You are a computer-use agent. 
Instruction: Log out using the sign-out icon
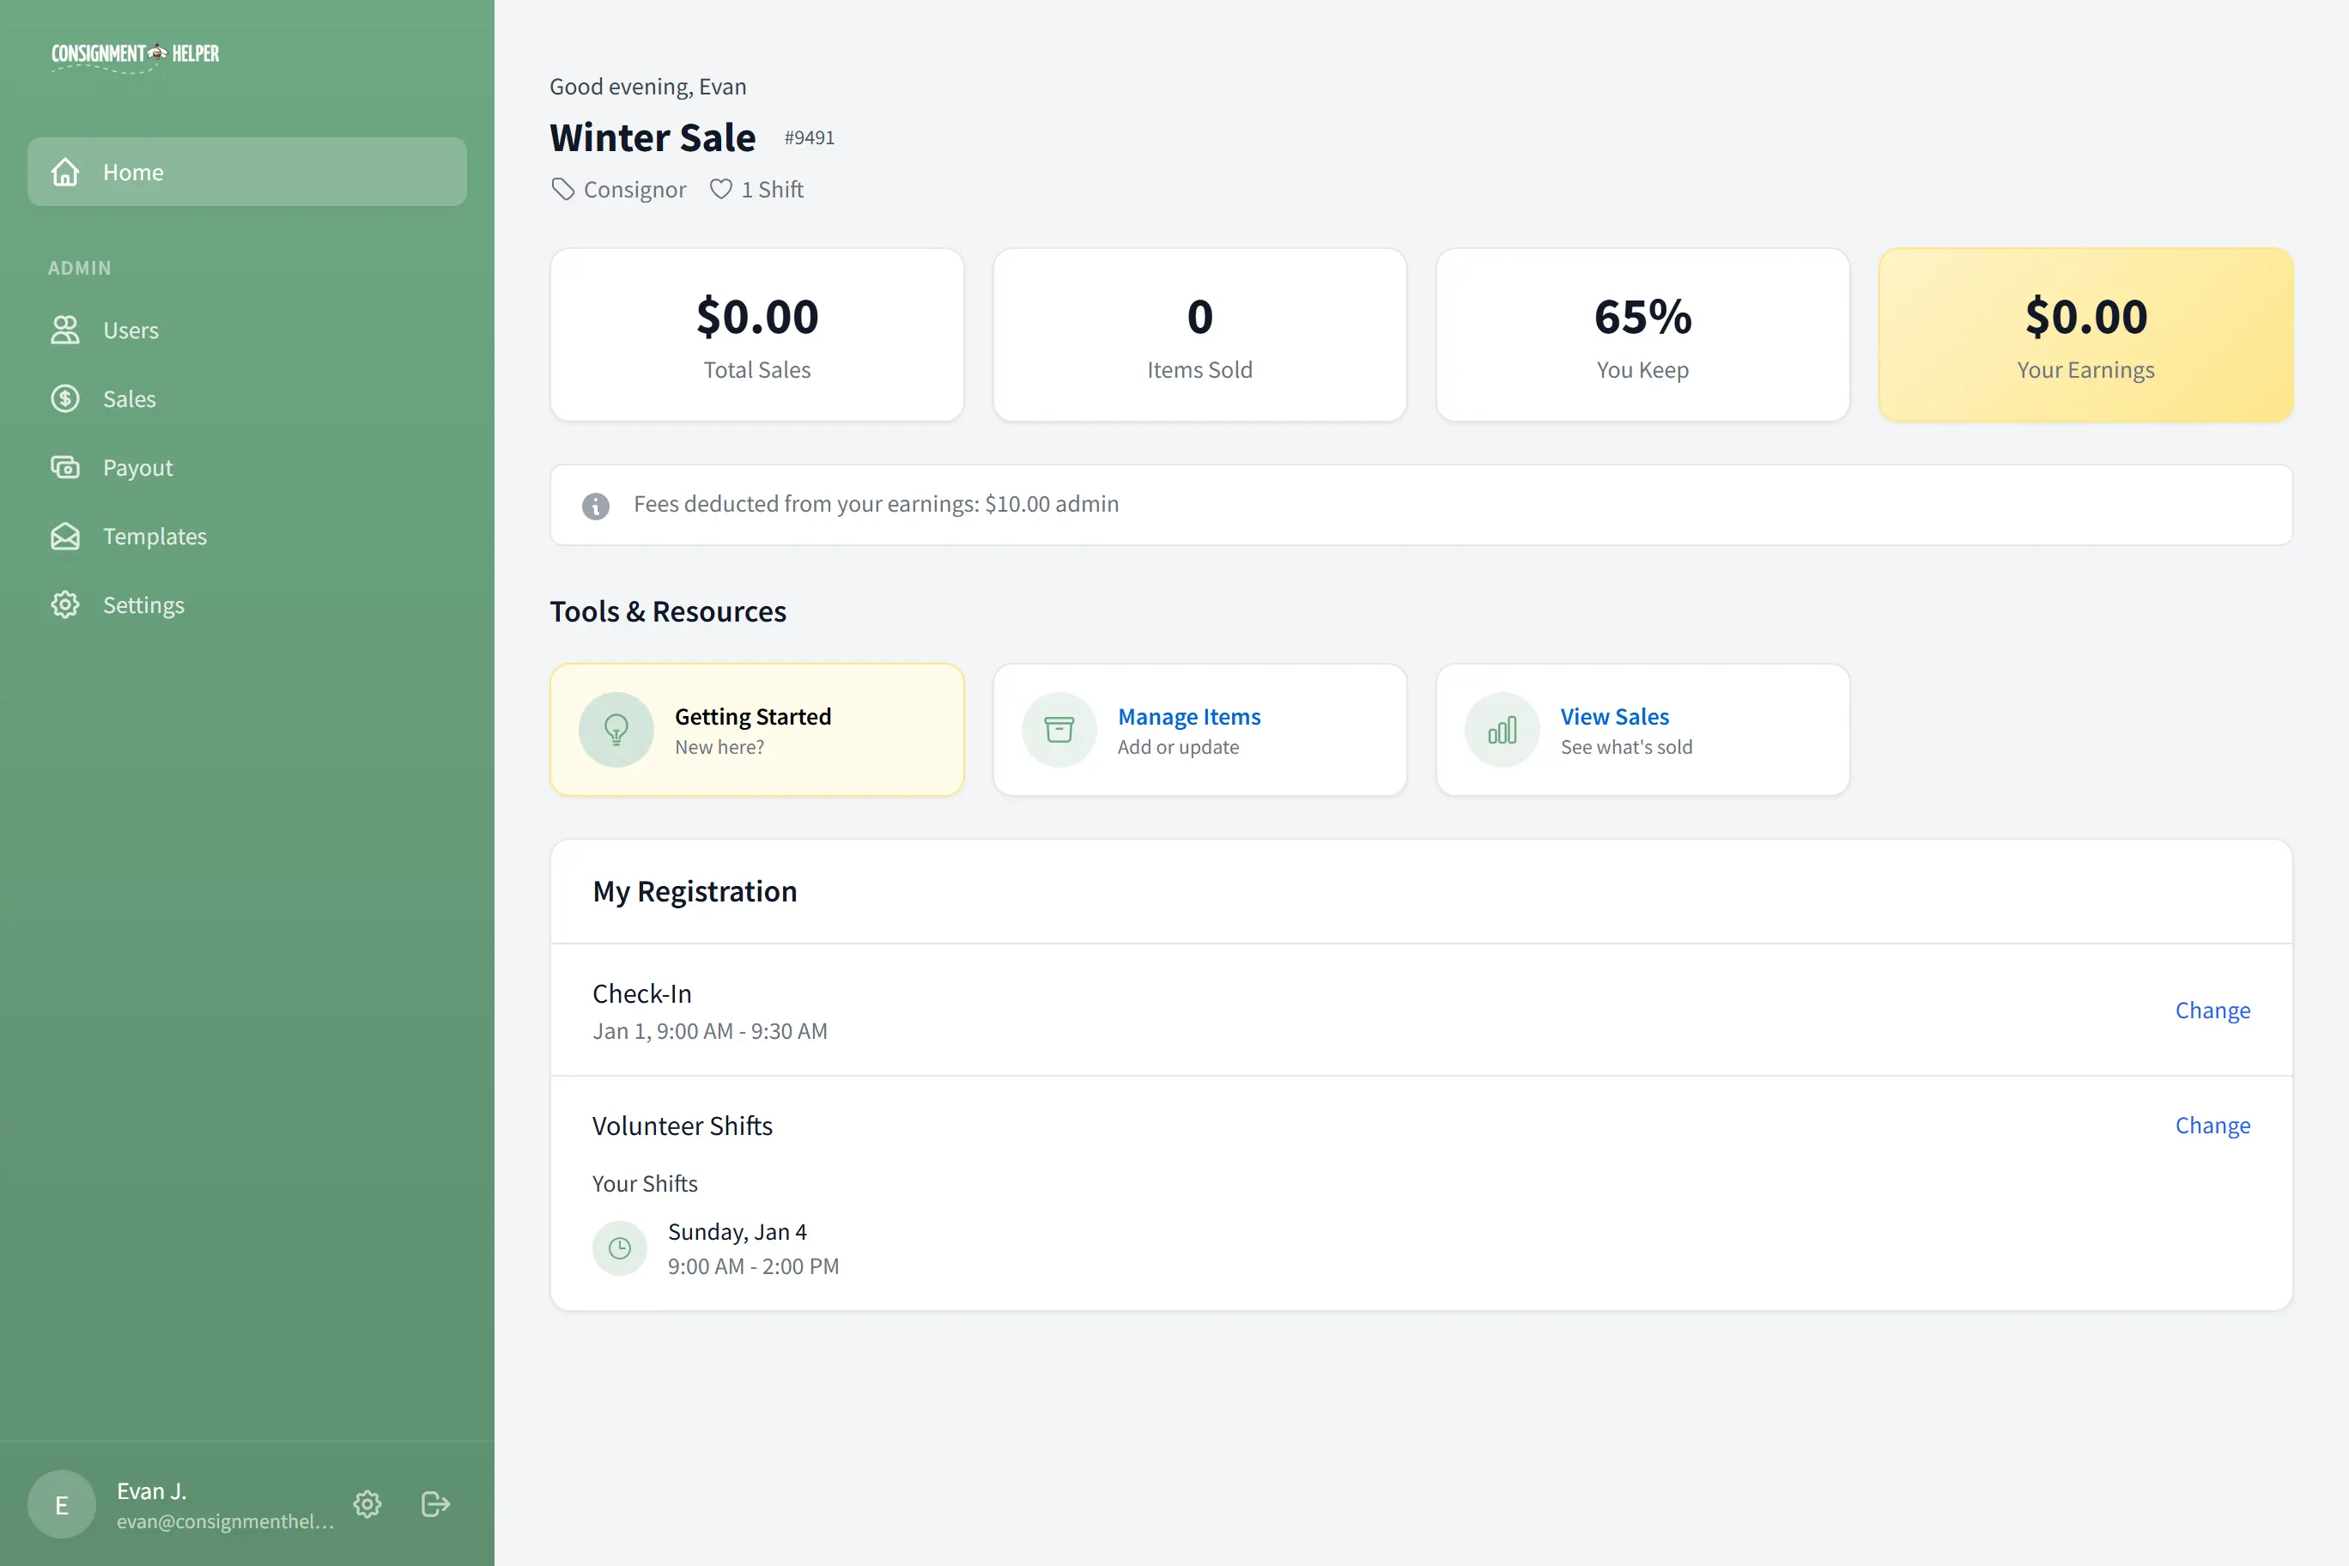coord(434,1504)
